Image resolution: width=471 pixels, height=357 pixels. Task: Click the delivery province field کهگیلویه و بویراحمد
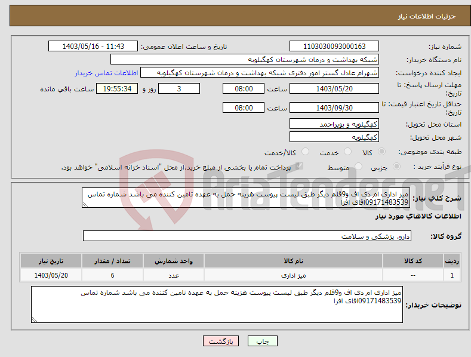tap(334, 124)
